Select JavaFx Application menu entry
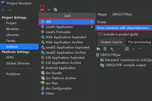 pyautogui.click(x=67, y=27)
